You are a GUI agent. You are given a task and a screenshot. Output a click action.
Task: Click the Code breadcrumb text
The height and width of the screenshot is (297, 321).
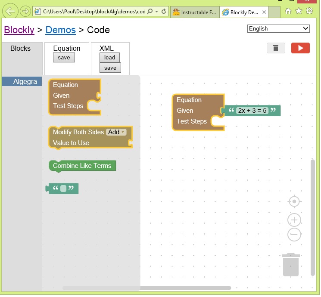pyautogui.click(x=99, y=30)
